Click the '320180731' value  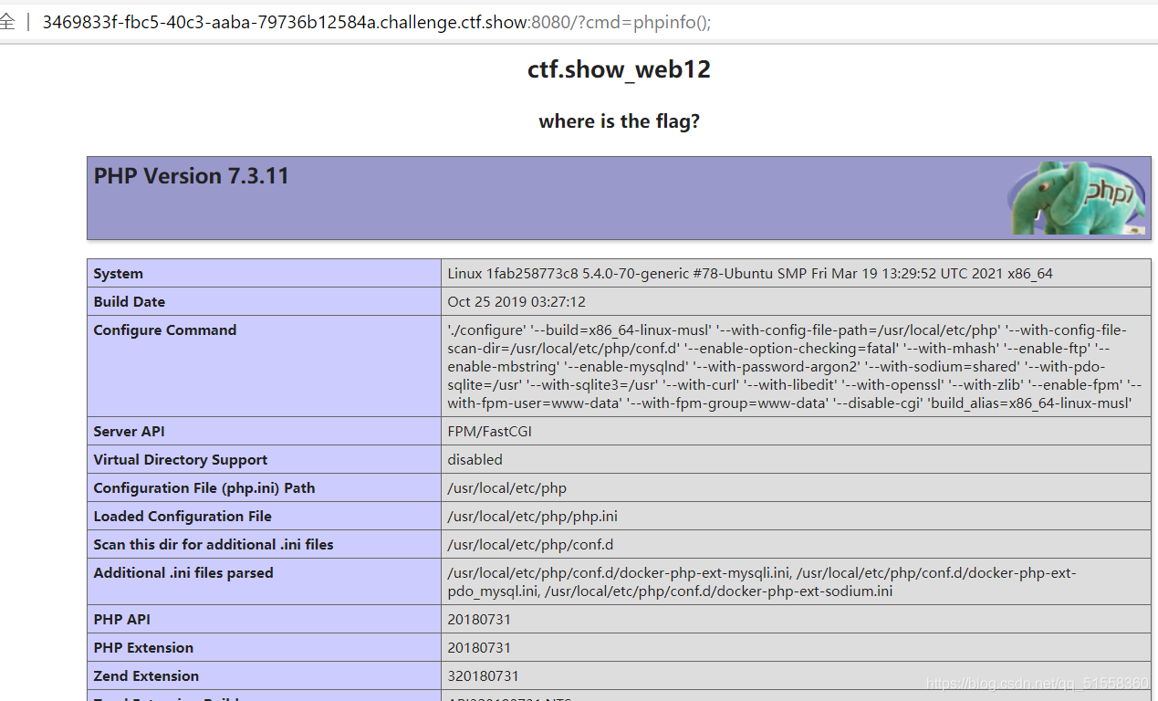(x=483, y=676)
